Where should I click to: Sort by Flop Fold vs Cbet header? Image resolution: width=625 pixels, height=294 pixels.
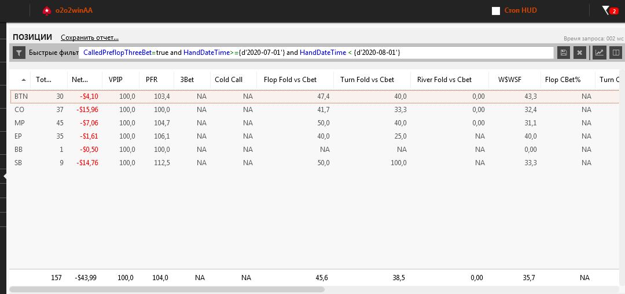[295, 80]
